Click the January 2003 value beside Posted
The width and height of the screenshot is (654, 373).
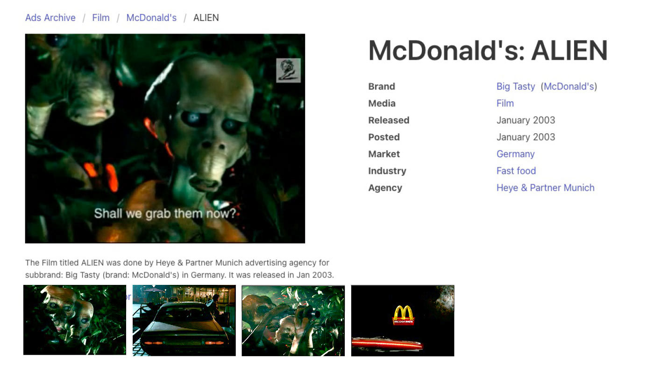click(x=526, y=137)
